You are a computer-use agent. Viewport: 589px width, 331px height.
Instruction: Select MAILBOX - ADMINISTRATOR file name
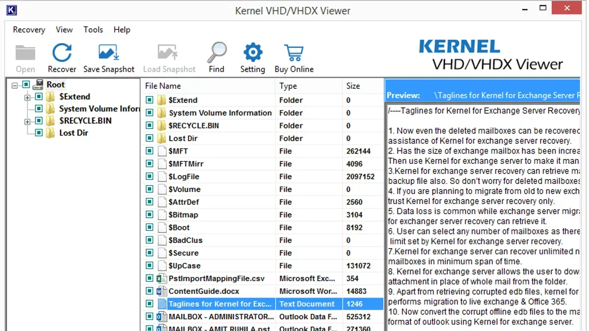click(x=221, y=317)
